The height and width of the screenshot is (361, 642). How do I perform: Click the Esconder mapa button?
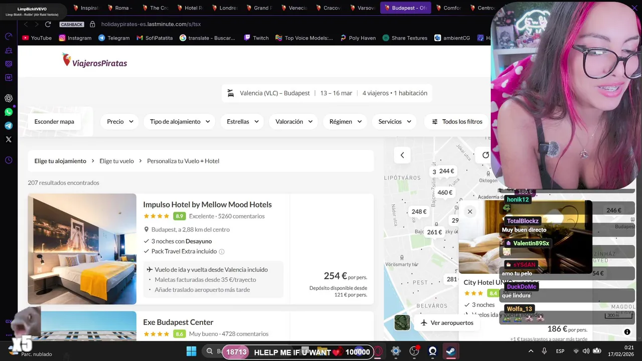pos(54,121)
